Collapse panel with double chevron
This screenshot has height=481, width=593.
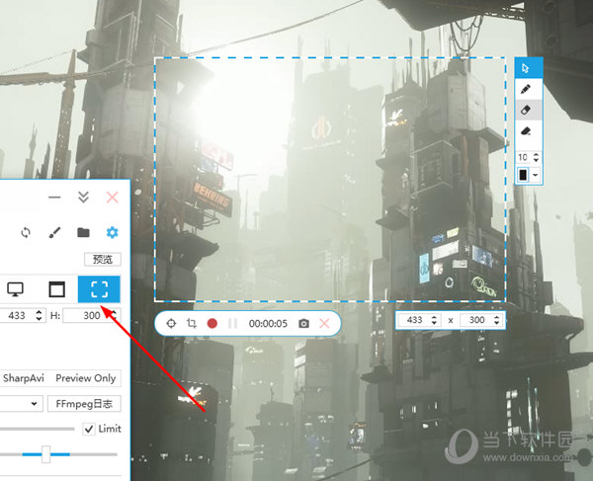pyautogui.click(x=84, y=198)
